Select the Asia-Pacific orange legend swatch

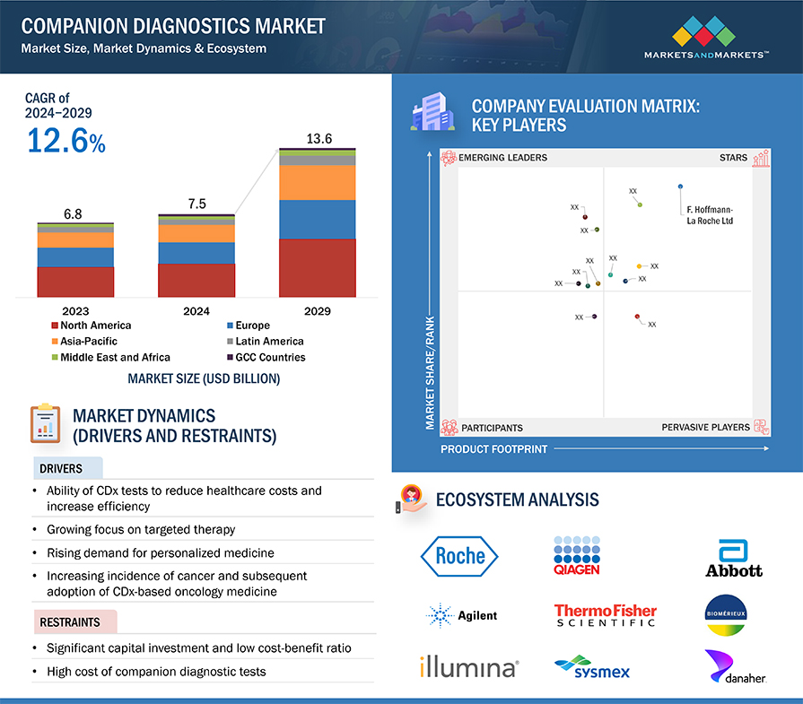[55, 342]
